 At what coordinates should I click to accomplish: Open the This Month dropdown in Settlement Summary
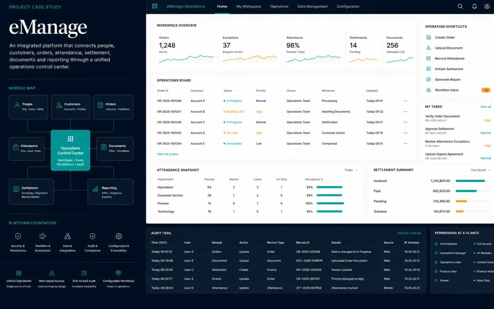pos(480,170)
